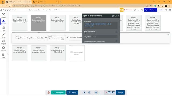Click the redo arrow in Bubble toolbar

[x=139, y=10]
